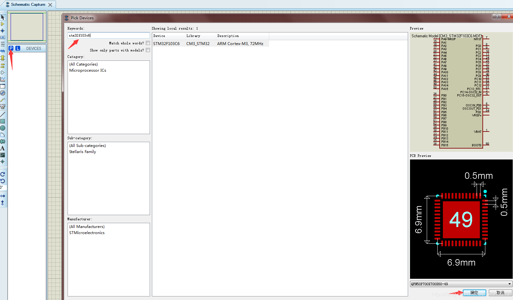The image size is (513, 300).
Task: Open Graph mode tool
Action: pos(3,79)
